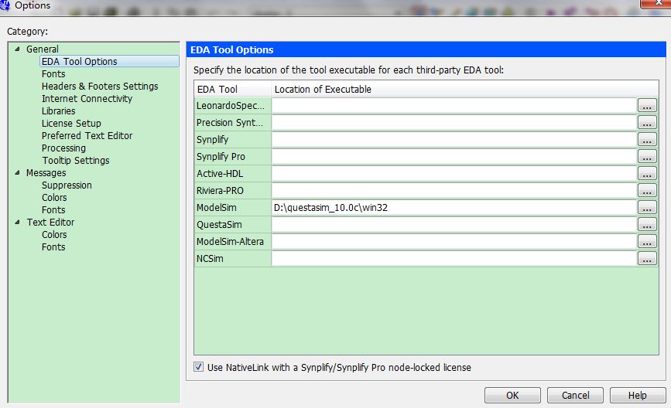Browse for QuestaSim executable location
The image size is (671, 408).
(647, 225)
